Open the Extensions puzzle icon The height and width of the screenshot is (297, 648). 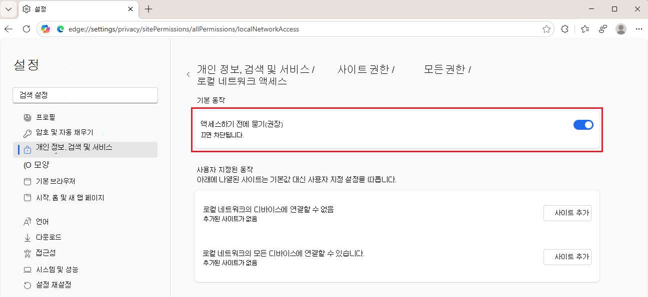565,29
